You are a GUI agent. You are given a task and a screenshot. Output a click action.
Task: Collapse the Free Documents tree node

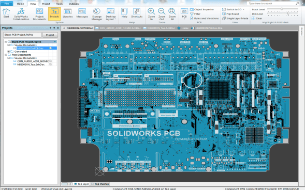coord(6,55)
